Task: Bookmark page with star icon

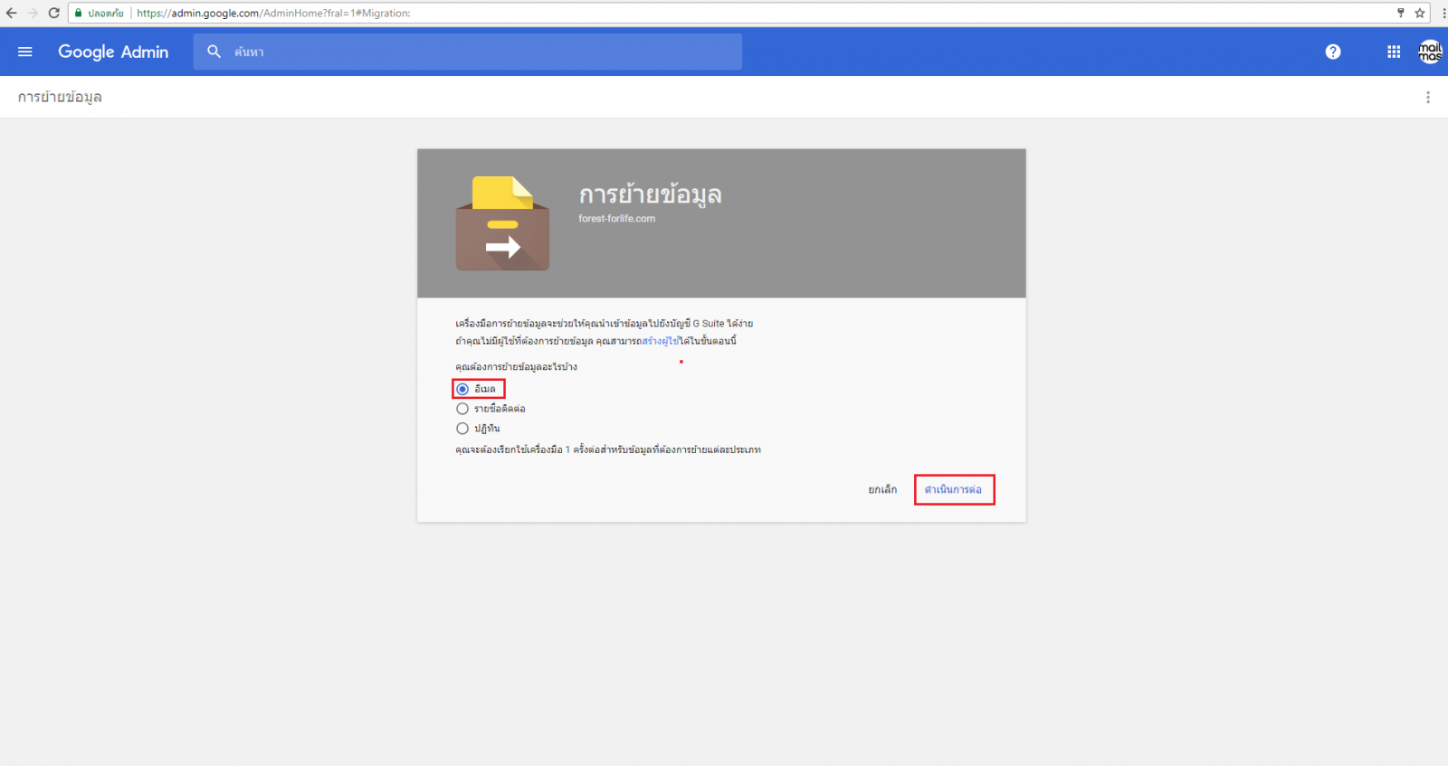Action: pos(1420,13)
